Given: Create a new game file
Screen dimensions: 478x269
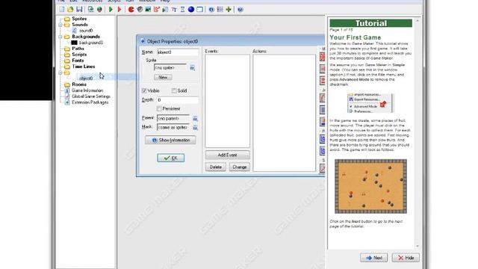Looking at the screenshot, I should tap(62, 10).
